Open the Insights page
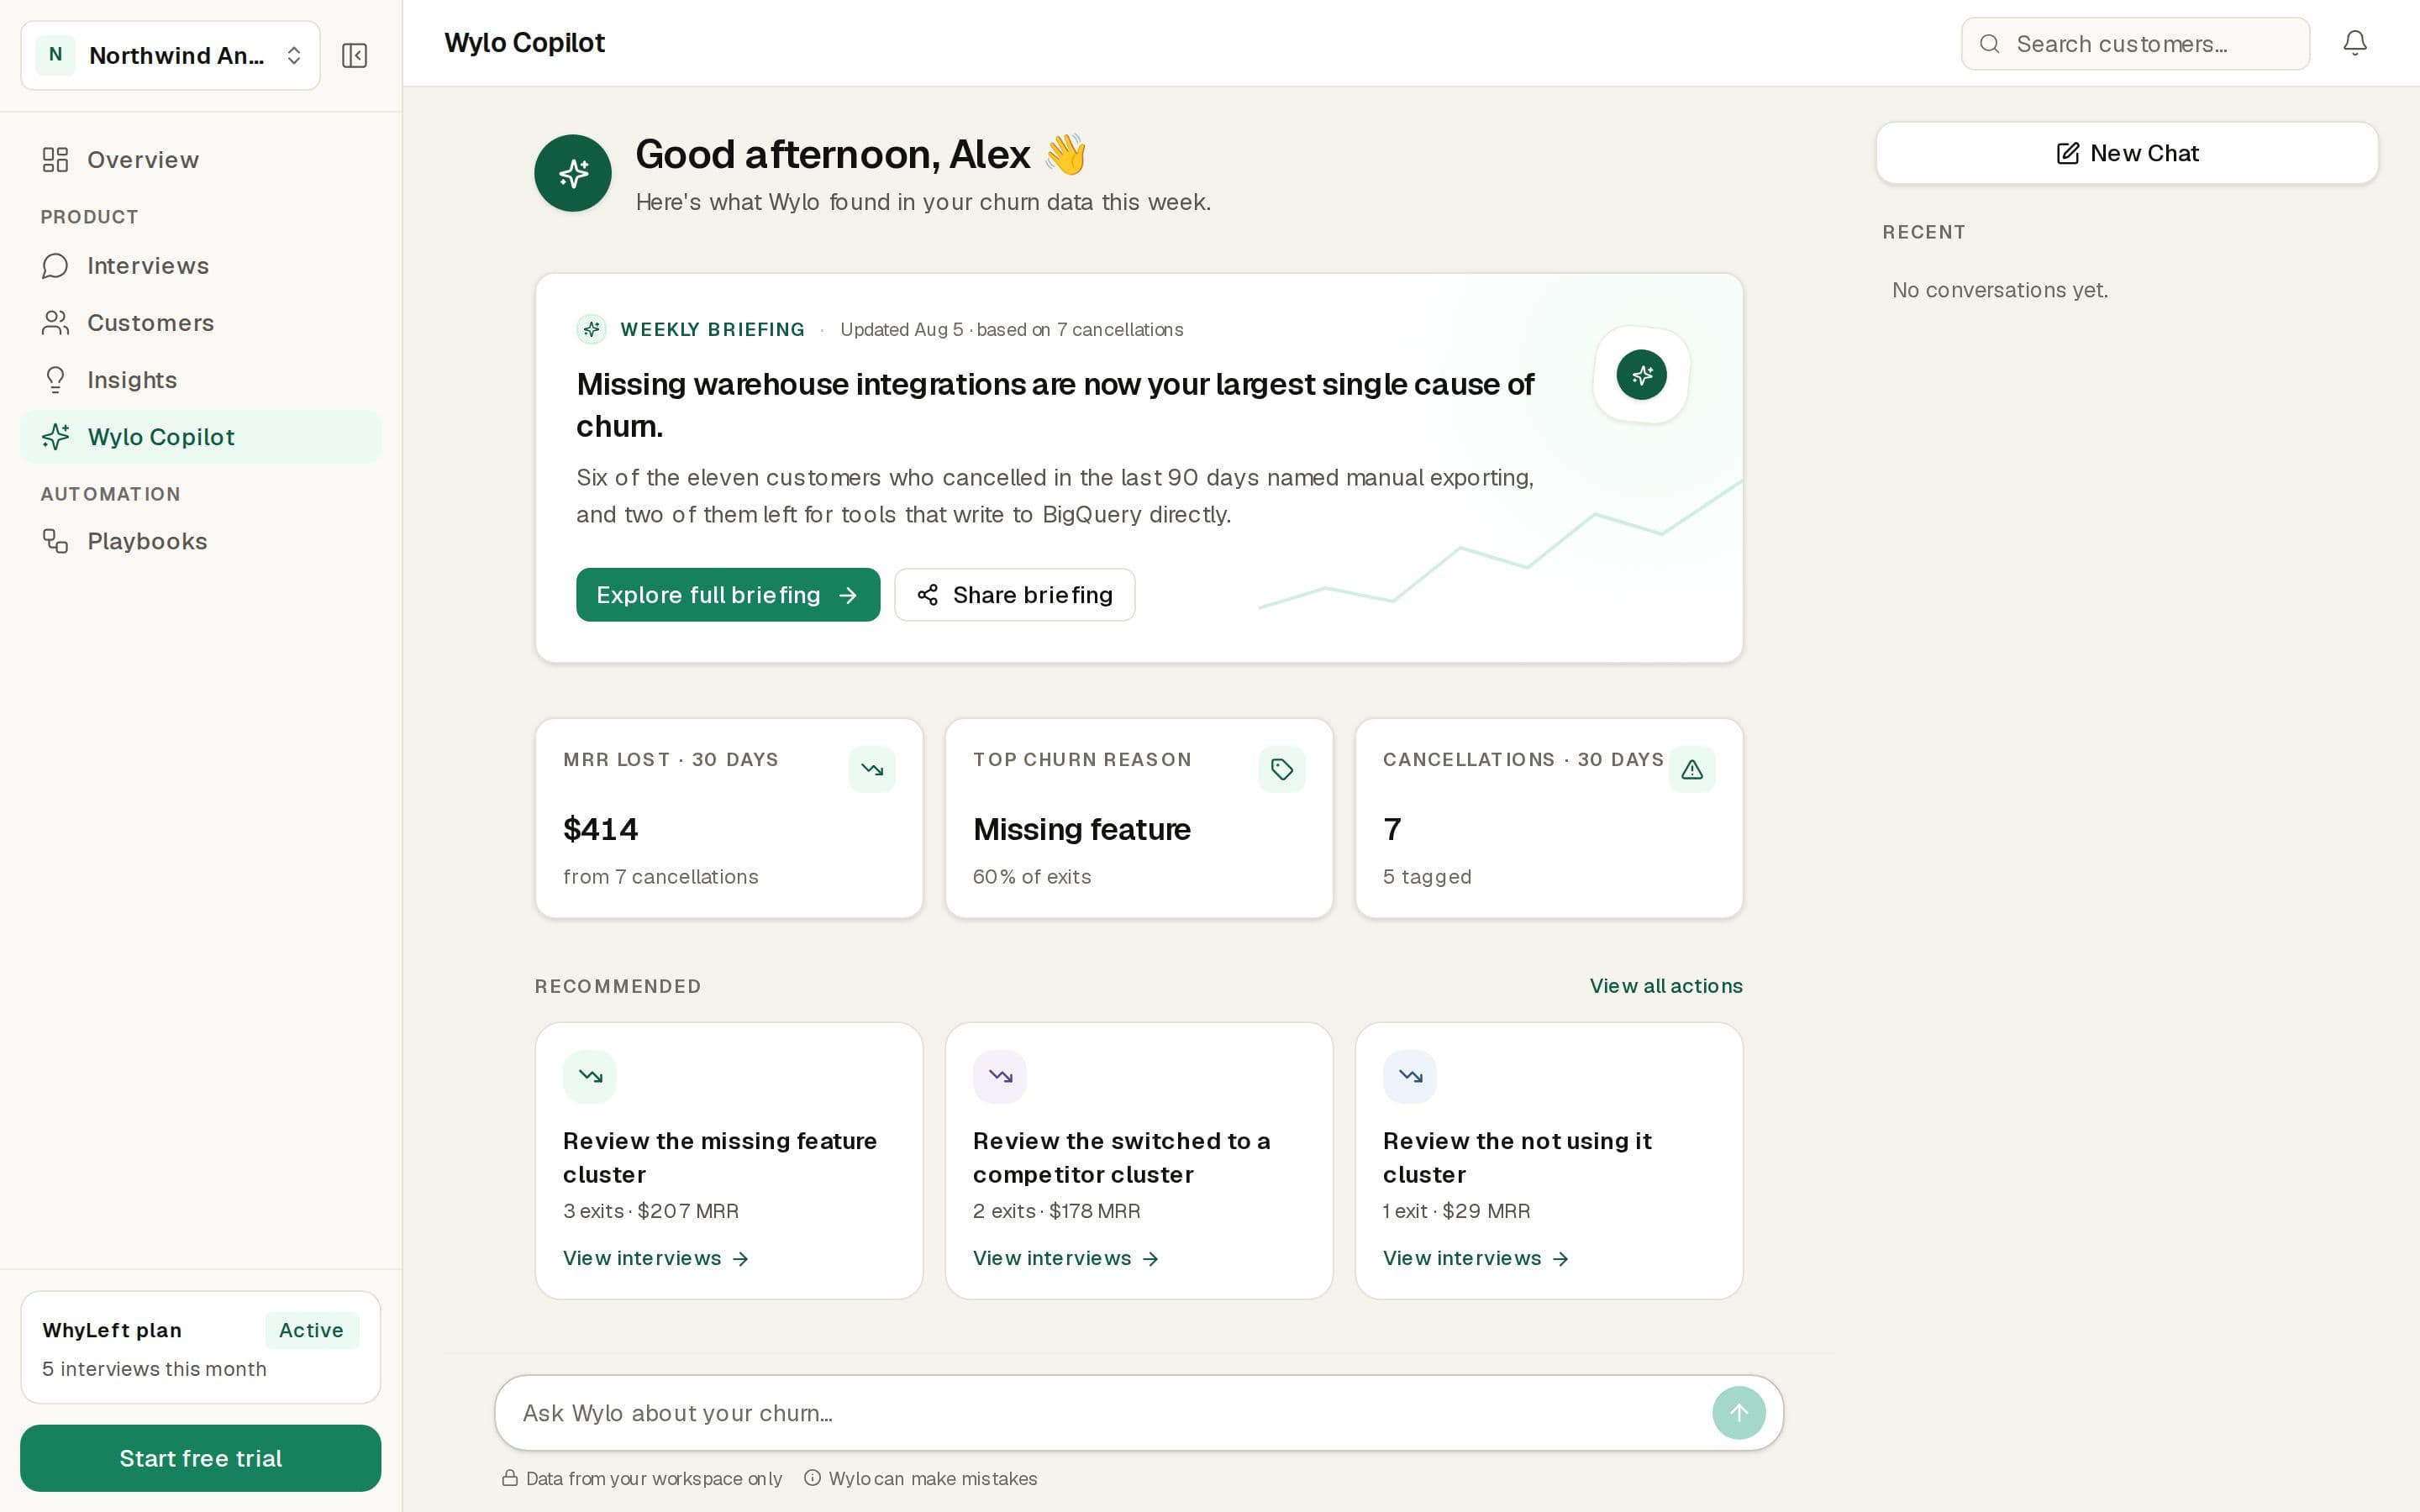The width and height of the screenshot is (2420, 1512). point(201,380)
